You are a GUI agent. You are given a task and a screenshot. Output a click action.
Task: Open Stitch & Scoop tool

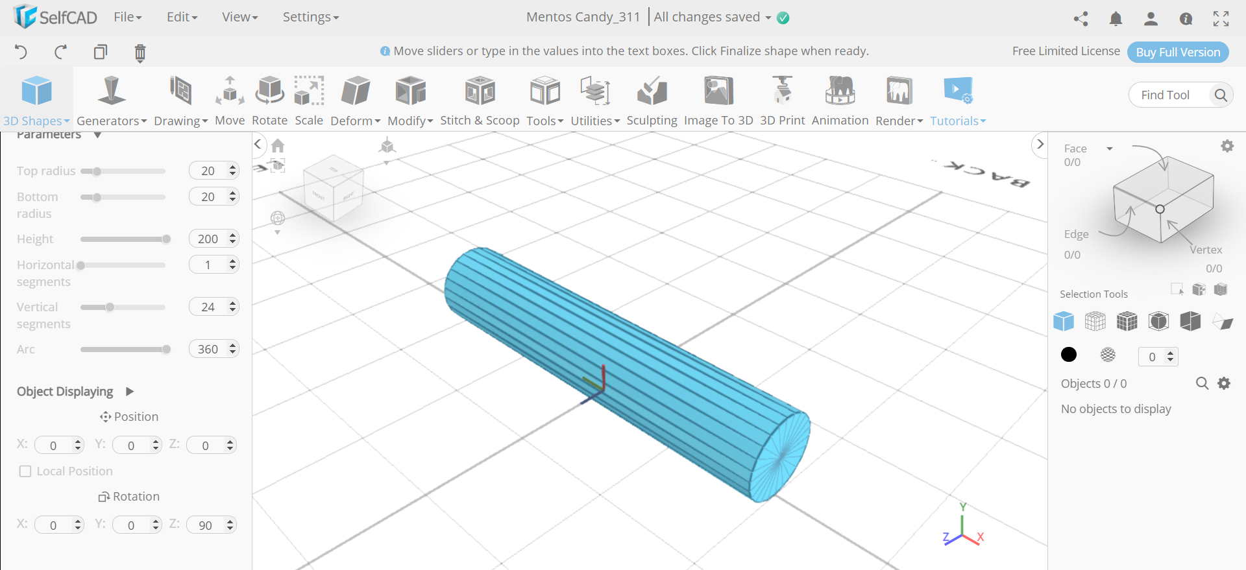[x=480, y=101]
